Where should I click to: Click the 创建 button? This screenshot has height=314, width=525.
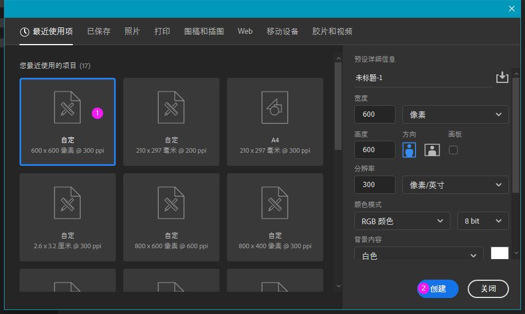point(438,289)
